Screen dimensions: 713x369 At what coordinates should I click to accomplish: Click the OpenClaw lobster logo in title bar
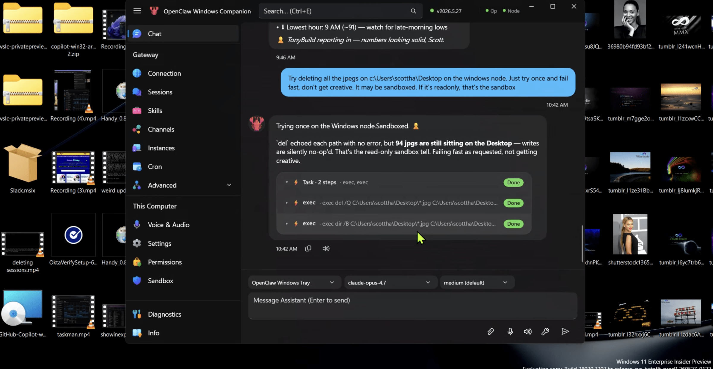pos(154,11)
